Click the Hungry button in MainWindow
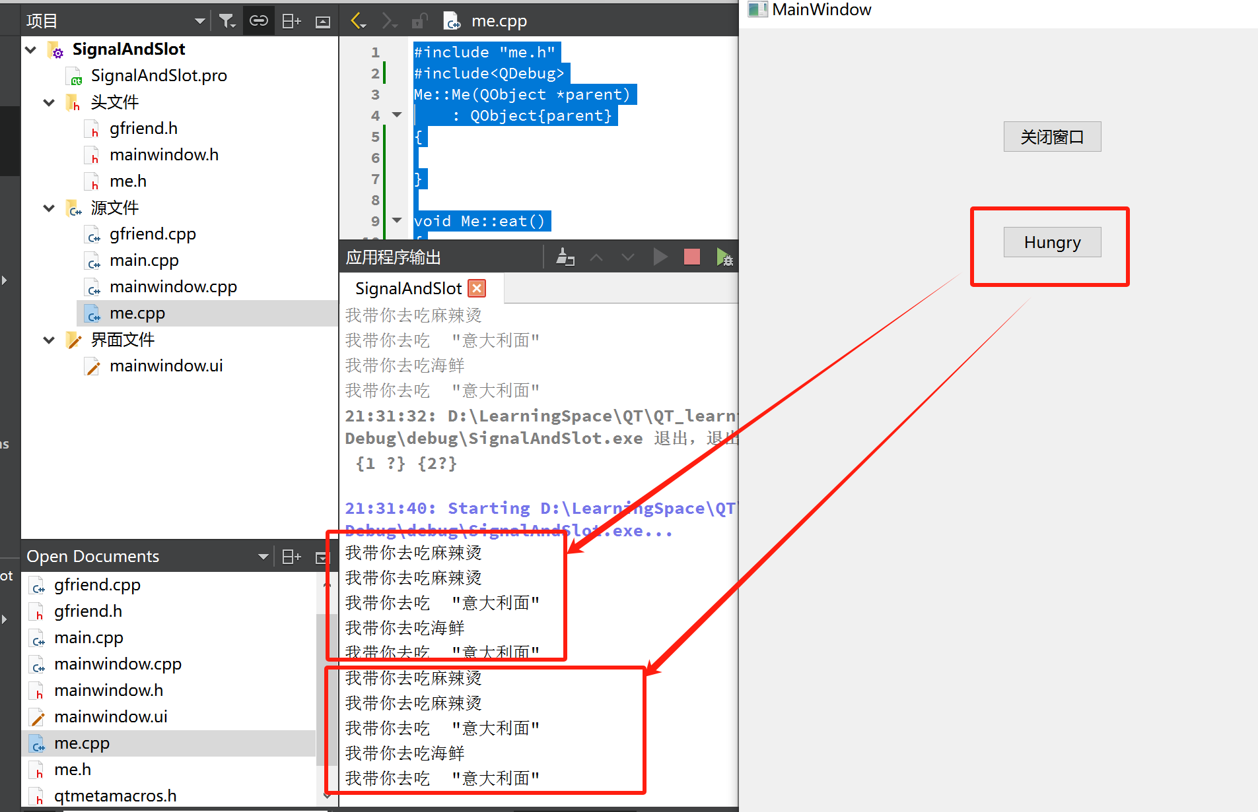Image resolution: width=1258 pixels, height=812 pixels. 1052,242
